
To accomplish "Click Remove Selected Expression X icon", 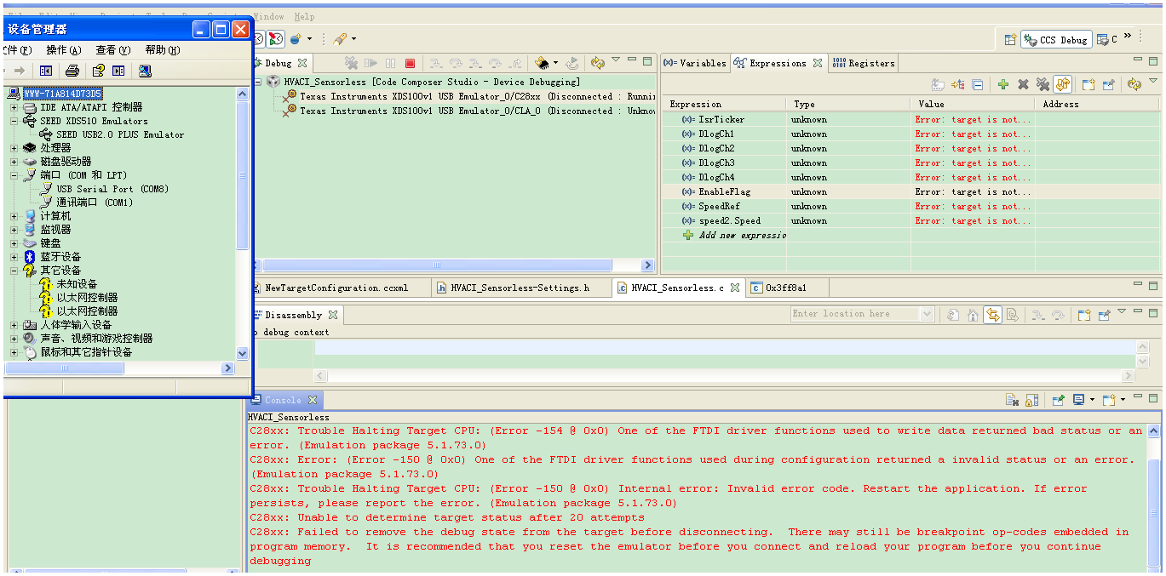I will 1023,84.
